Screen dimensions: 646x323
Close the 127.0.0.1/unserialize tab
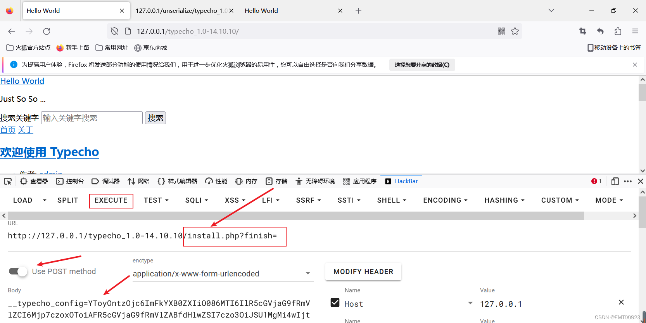[231, 11]
